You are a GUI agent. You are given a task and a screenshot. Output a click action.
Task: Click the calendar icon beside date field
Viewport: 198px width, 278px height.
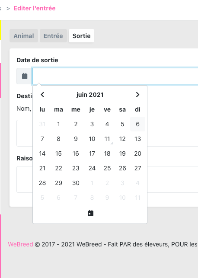pyautogui.click(x=25, y=76)
